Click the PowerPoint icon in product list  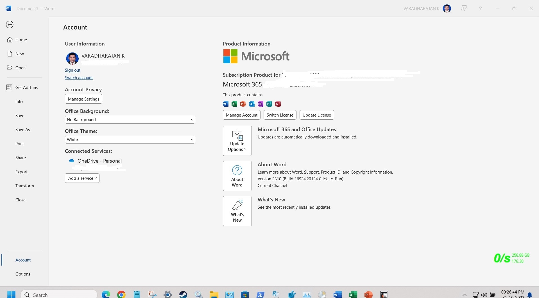tap(243, 104)
